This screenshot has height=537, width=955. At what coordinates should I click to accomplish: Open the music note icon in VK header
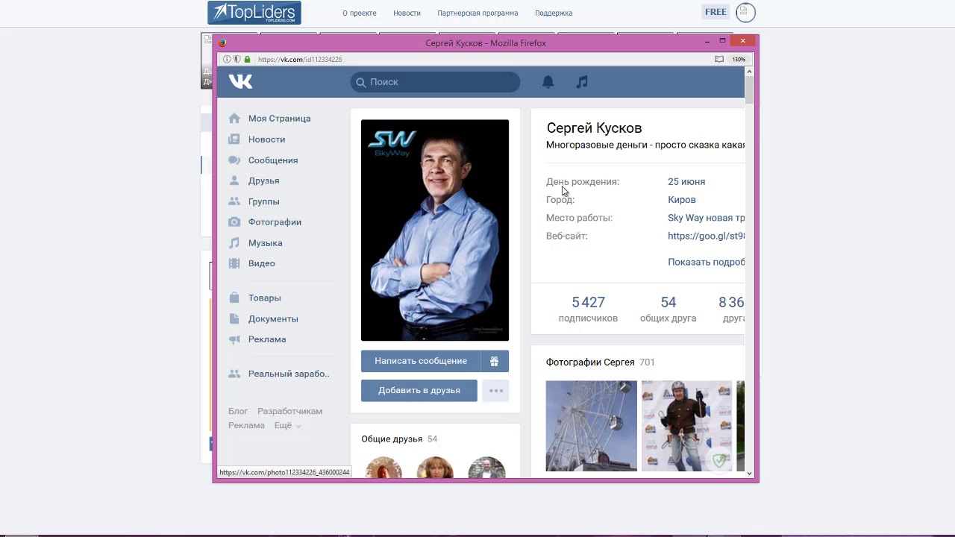(x=582, y=82)
